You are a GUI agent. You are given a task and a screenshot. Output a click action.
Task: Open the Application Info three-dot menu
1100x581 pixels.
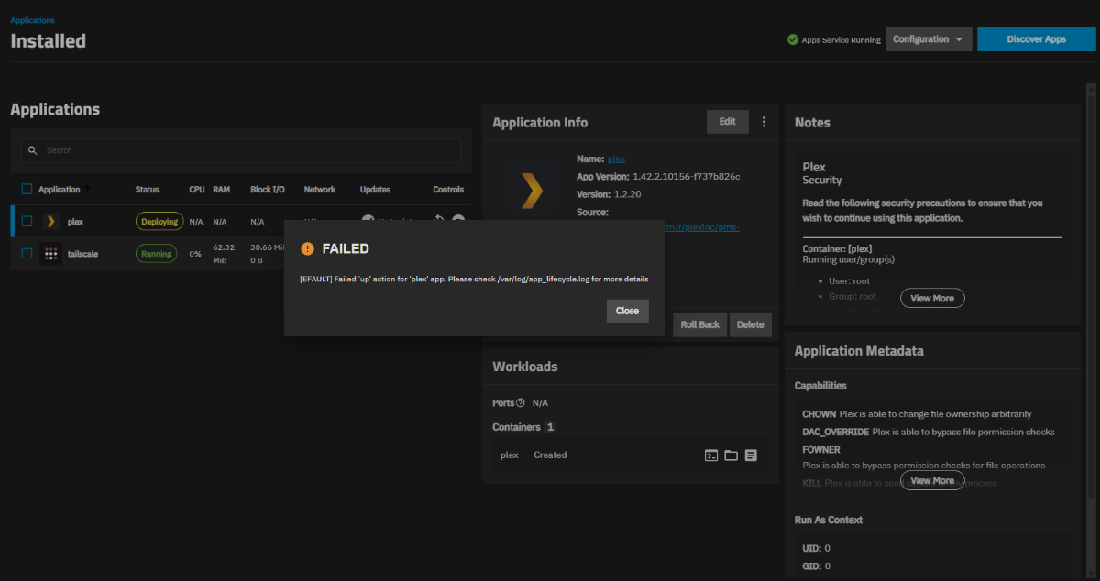click(x=764, y=122)
